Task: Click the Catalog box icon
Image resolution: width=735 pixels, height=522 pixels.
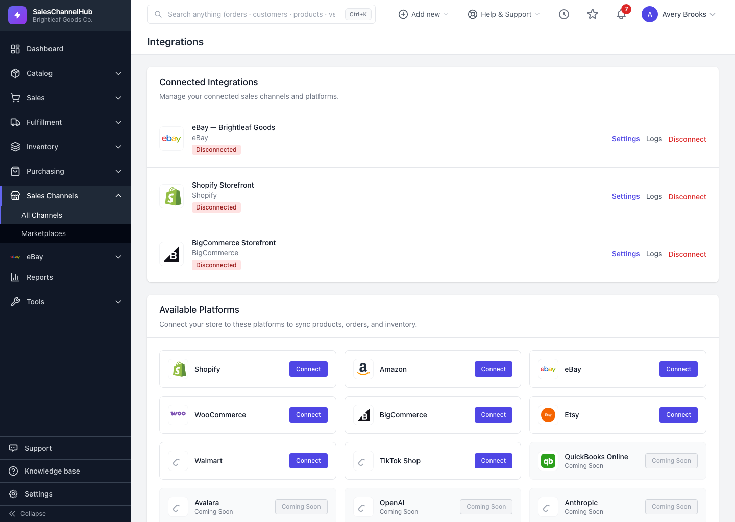Action: pos(15,73)
